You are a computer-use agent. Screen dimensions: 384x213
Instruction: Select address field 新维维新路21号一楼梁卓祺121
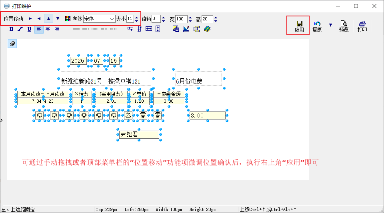(106, 79)
